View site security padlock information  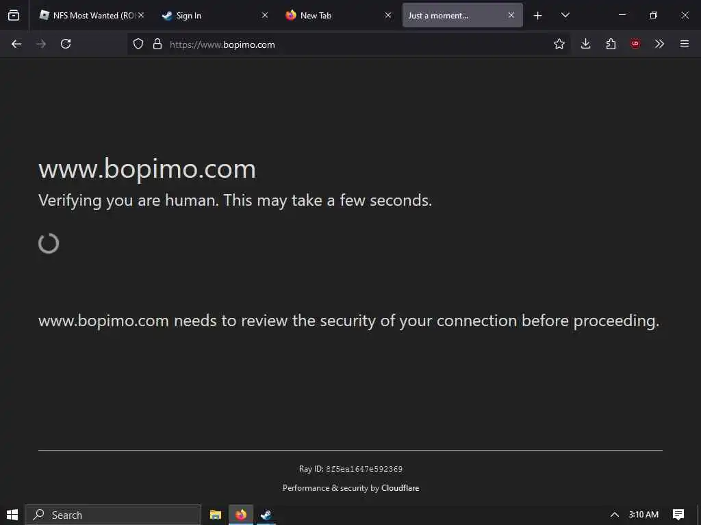157,44
